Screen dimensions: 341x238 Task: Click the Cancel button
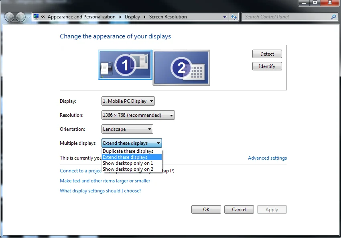(239, 209)
